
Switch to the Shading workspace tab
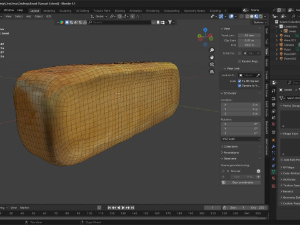click(120, 11)
